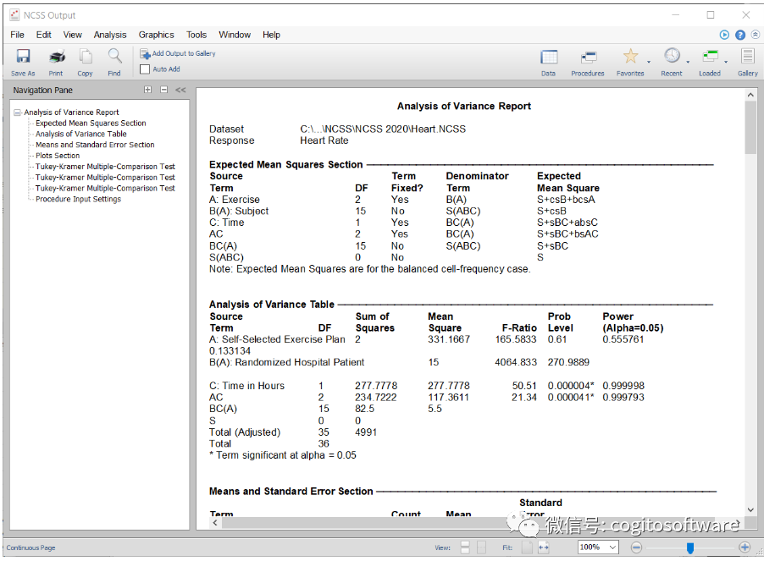
Task: Click the power value 0.555761
Action: coord(623,339)
